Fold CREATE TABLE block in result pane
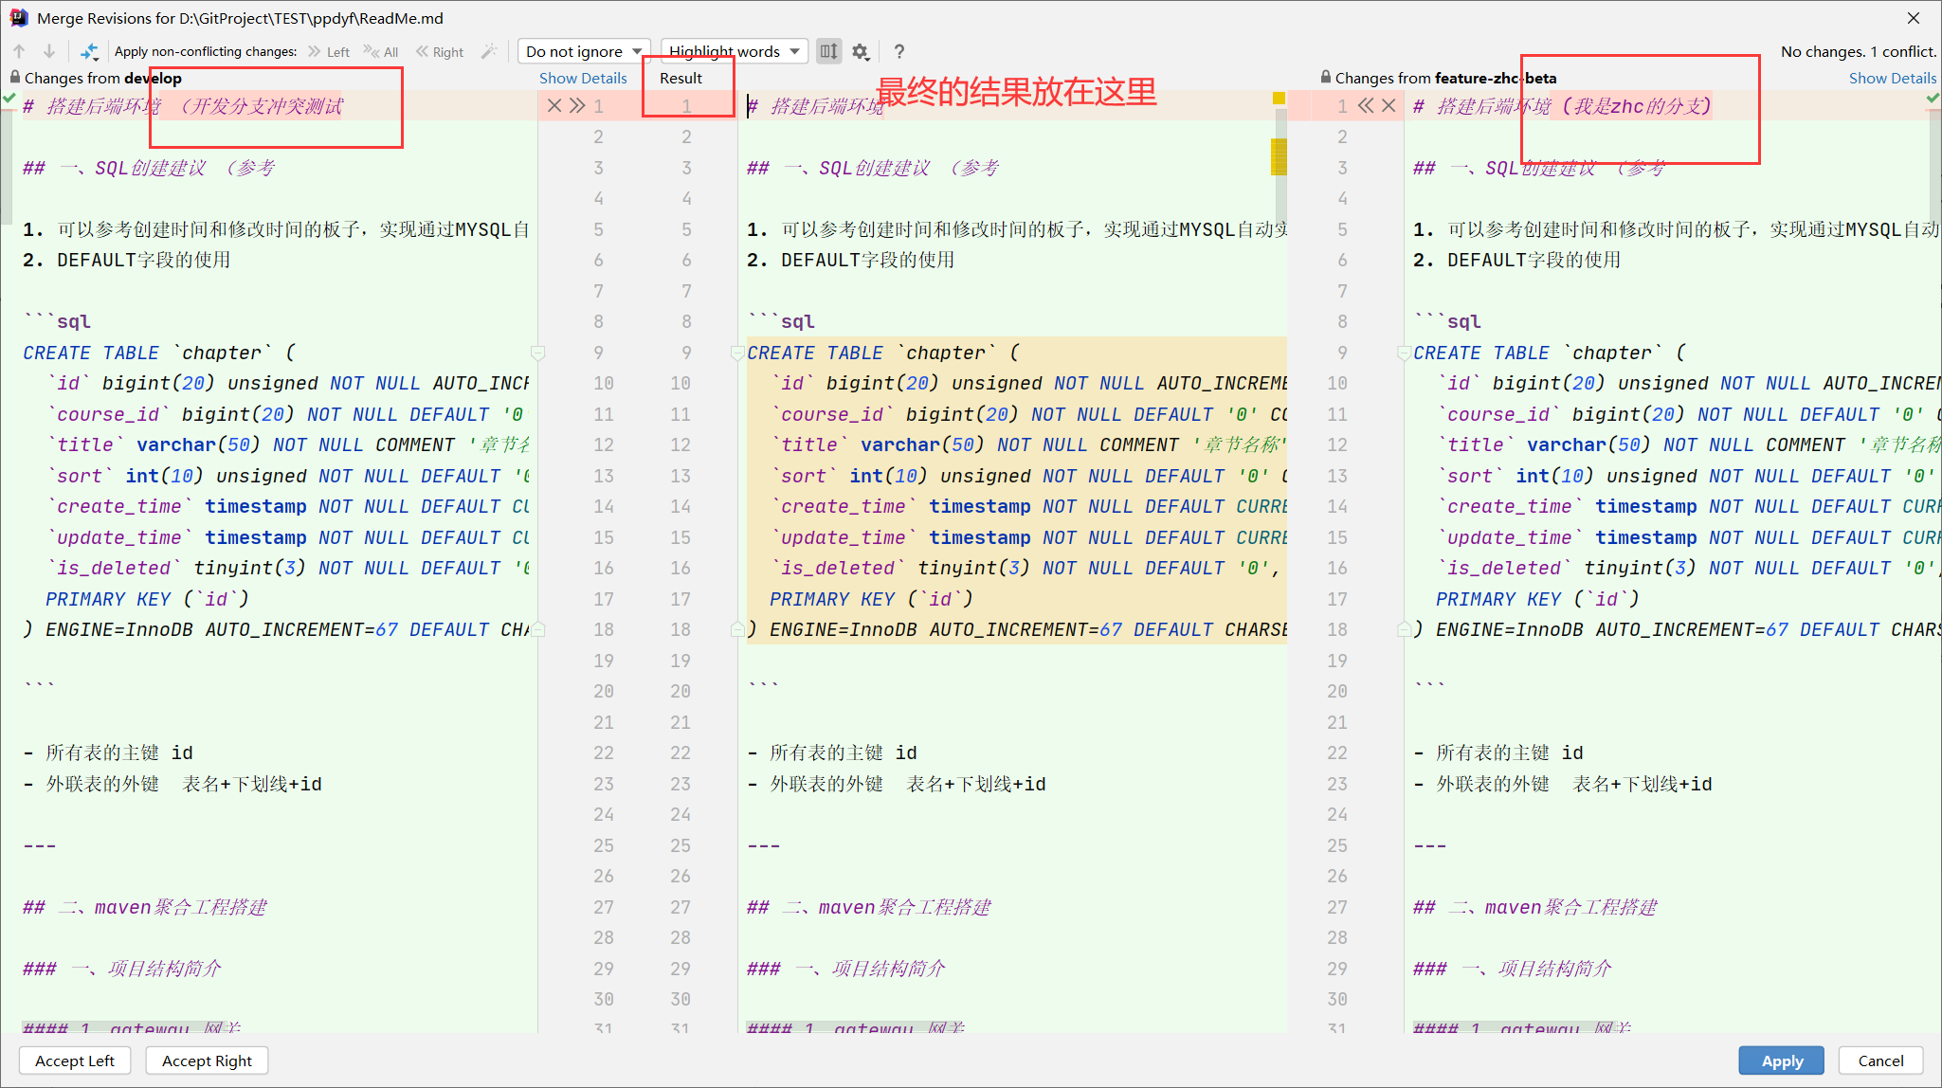The image size is (1942, 1088). click(736, 353)
